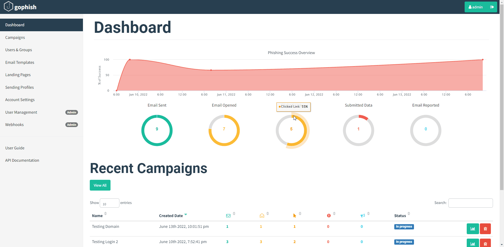Sort campaigns by Name column
The width and height of the screenshot is (504, 247).
[97, 216]
